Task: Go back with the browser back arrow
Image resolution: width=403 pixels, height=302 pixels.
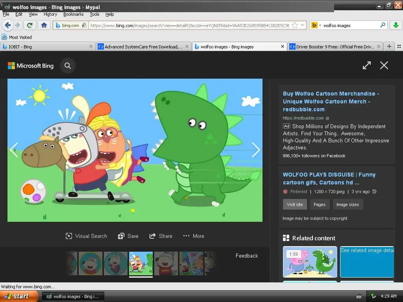Action: (8, 25)
